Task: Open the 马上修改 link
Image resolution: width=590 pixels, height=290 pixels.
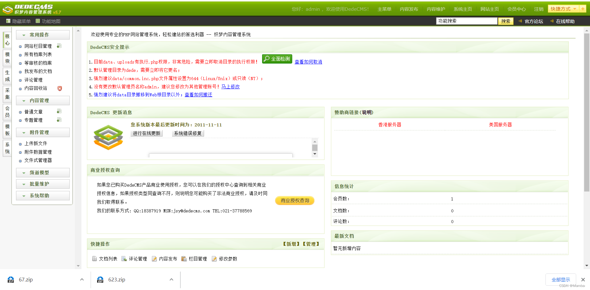Action: click(230, 87)
